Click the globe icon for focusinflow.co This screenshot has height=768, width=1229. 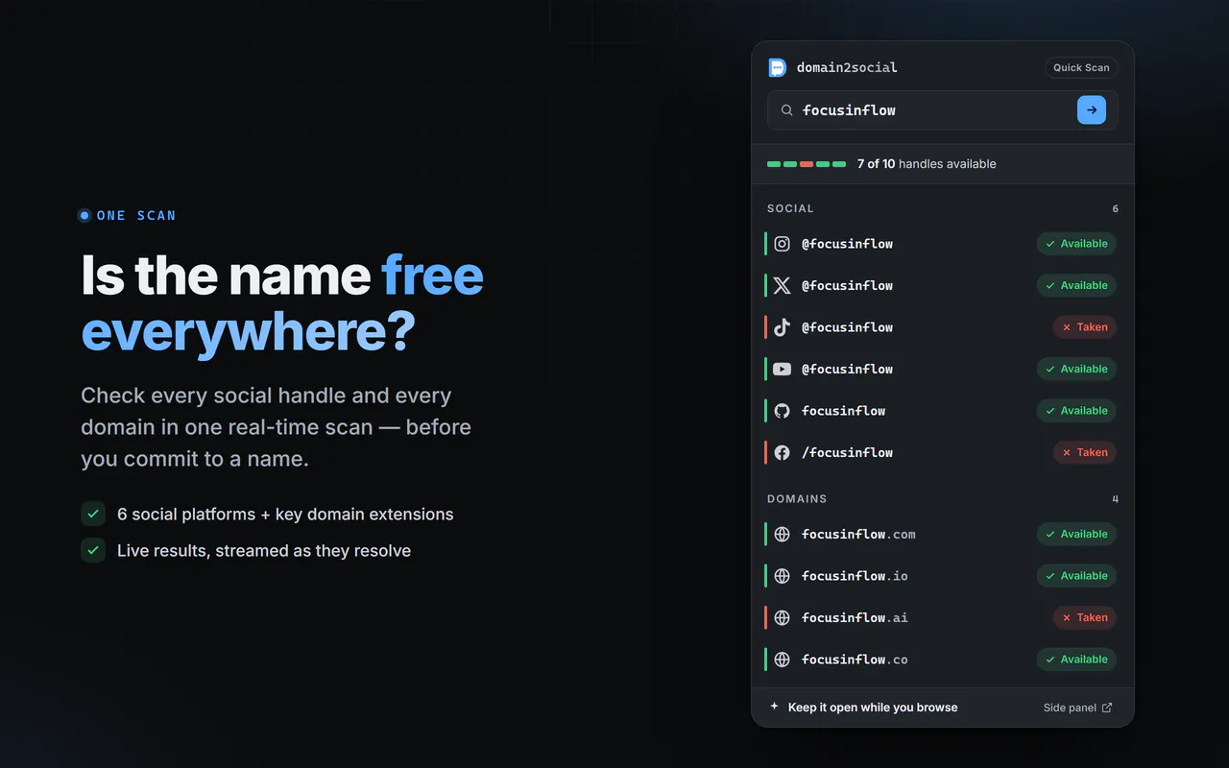(783, 660)
